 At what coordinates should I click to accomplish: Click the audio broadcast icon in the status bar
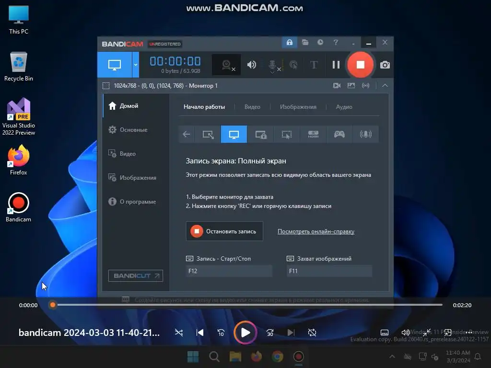coord(365,85)
